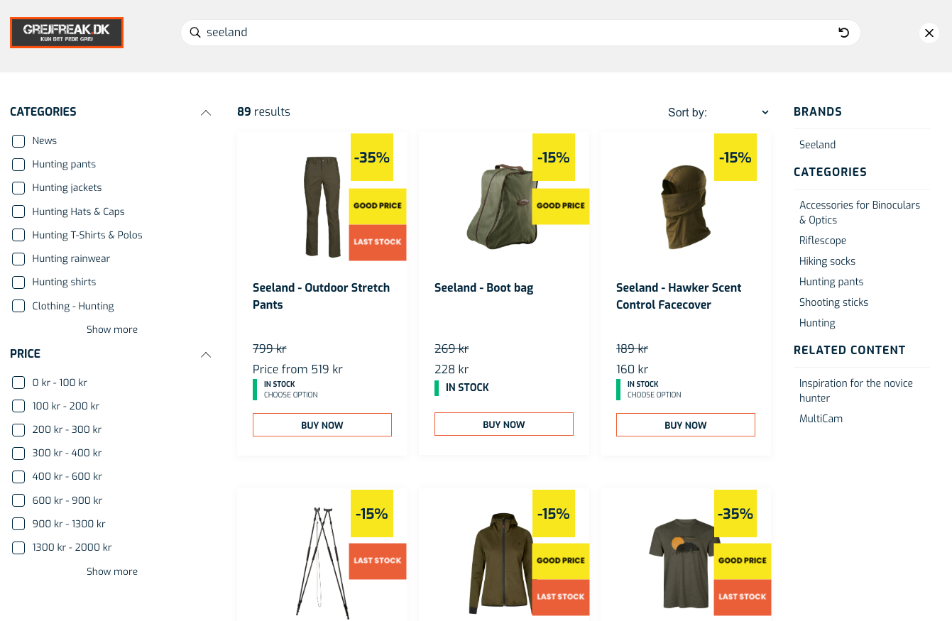Toggle the 600 kr - 900 kr price checkbox
Image resolution: width=952 pixels, height=621 pixels.
click(x=18, y=500)
